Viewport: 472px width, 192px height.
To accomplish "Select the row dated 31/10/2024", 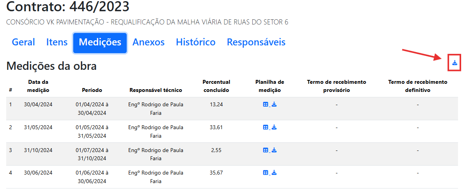I will 38,150.
